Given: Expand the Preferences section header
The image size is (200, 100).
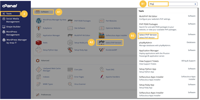Looking at the screenshot, I should point(46,95).
